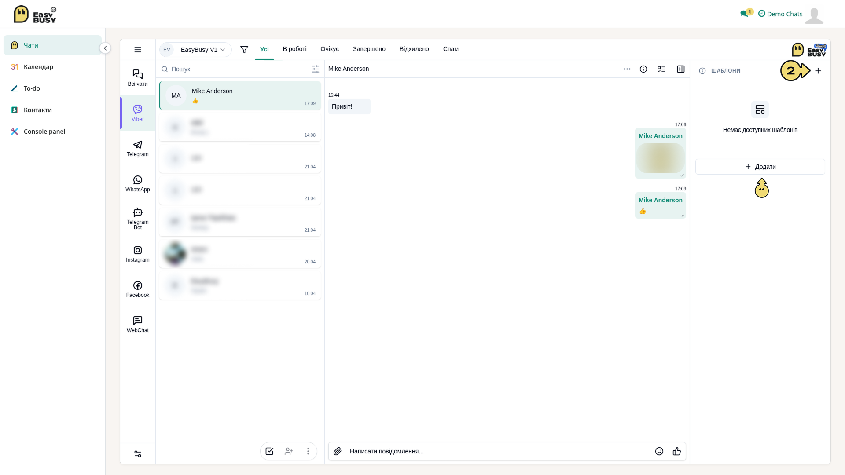Screen dimensions: 845x475
Task: Open the Viber channel chats
Action: 138,113
